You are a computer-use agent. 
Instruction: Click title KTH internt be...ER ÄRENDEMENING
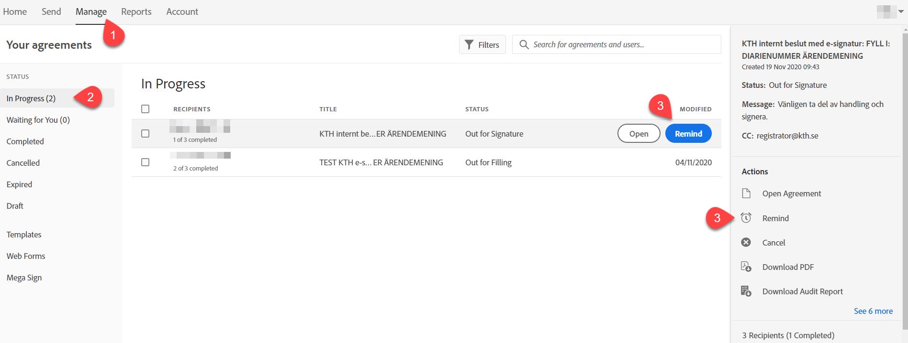coord(382,134)
